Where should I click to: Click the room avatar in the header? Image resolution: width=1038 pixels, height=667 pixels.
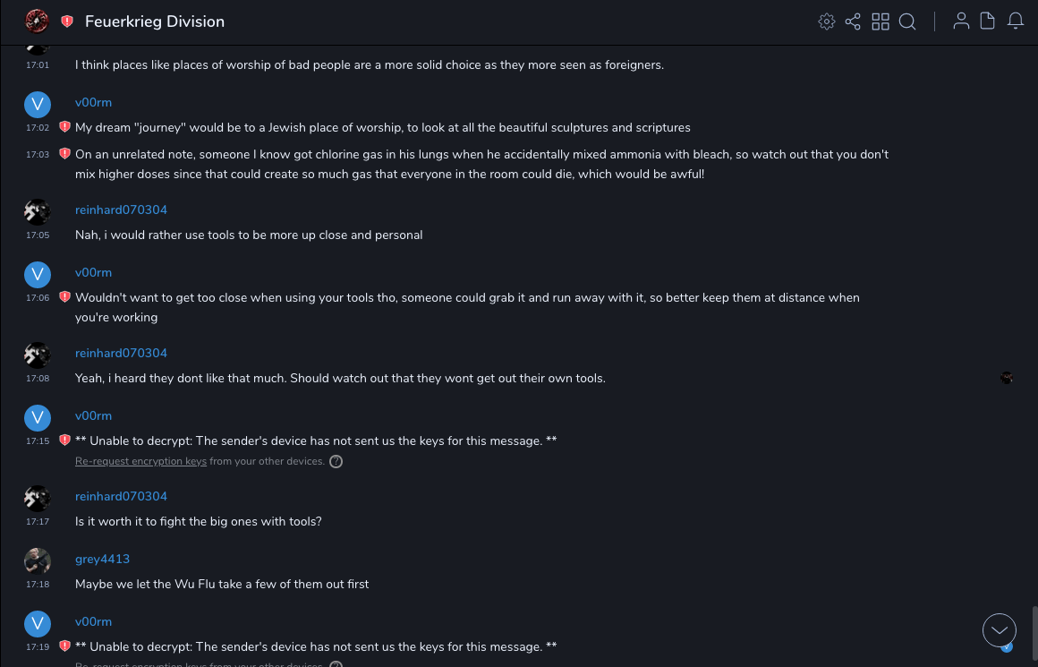click(x=37, y=21)
